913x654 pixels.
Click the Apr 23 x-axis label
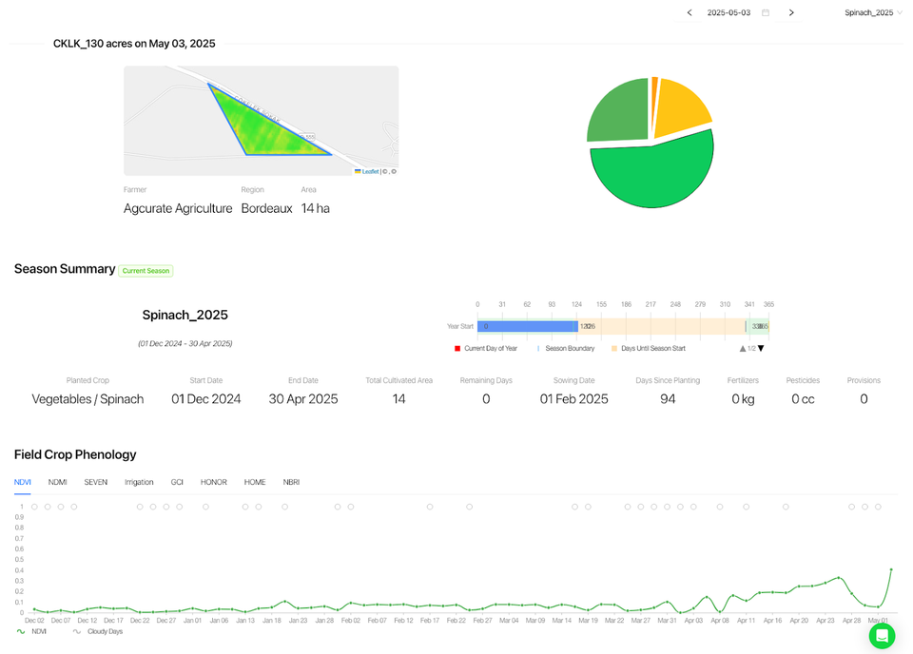(826, 620)
